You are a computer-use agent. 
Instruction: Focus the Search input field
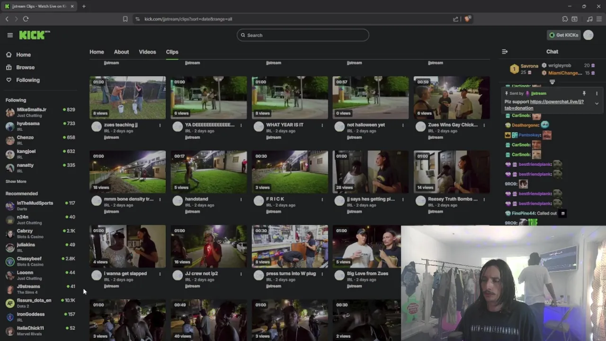[x=303, y=35]
